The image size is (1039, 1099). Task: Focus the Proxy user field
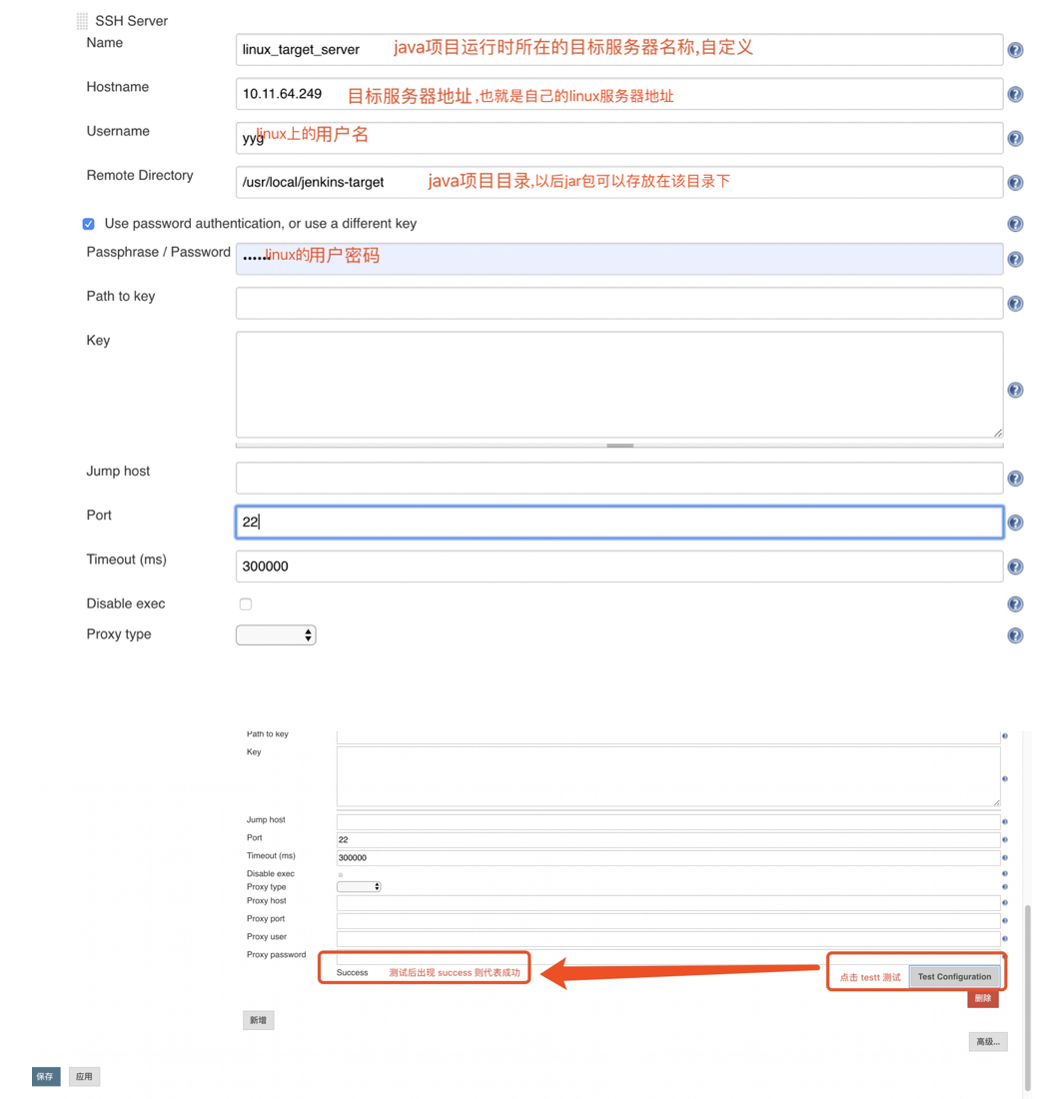tap(668, 939)
